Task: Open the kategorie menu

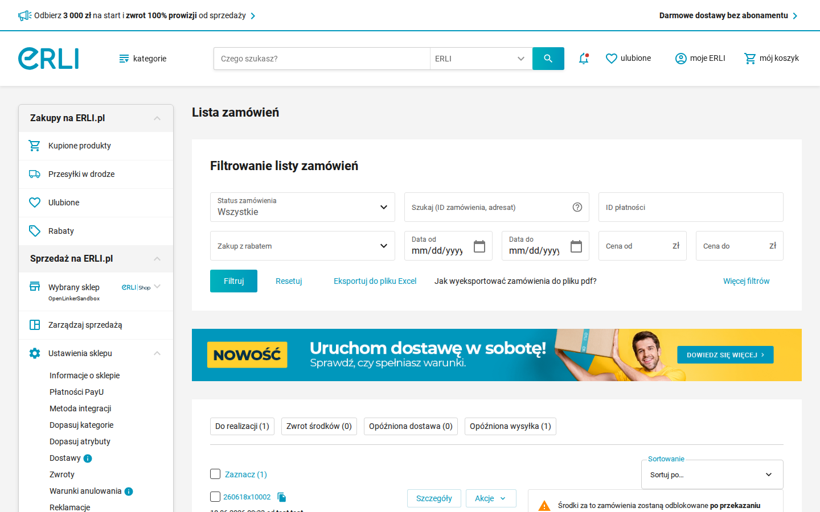Action: tap(142, 59)
